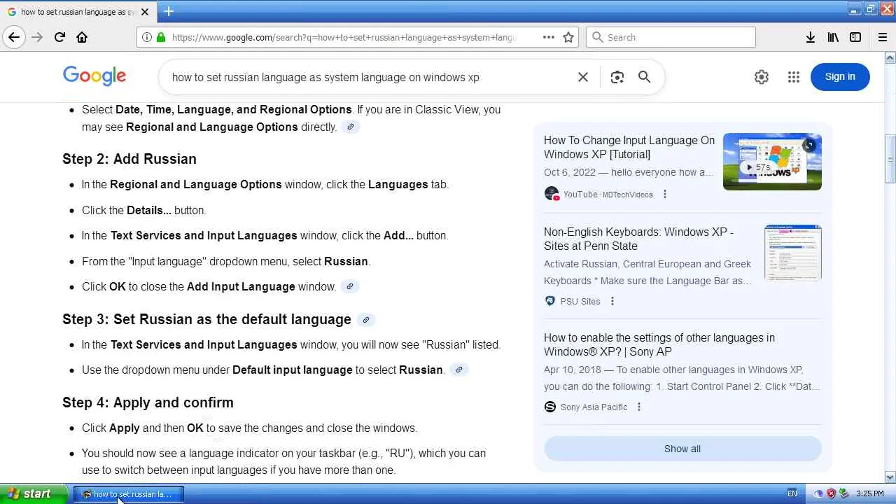Click the 'Show all' sources button
This screenshot has height=504, width=896.
(x=682, y=449)
